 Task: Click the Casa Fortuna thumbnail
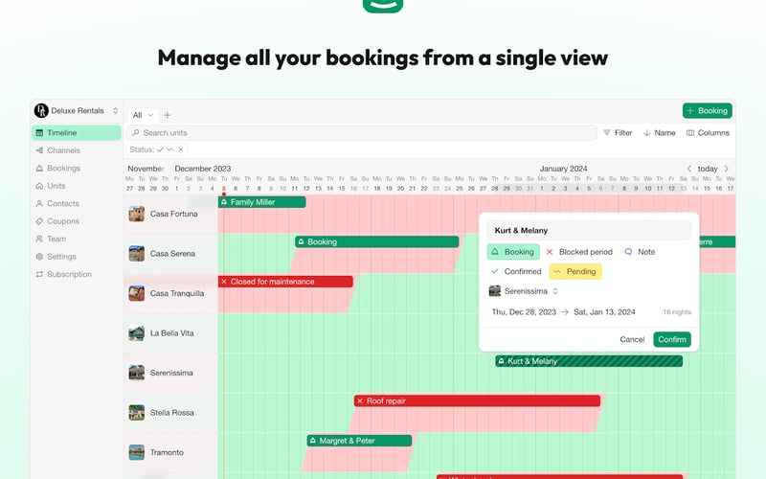(x=136, y=214)
